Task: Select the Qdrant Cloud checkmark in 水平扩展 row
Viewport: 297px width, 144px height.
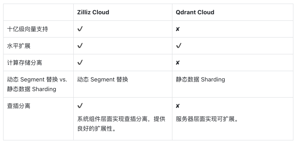Action: click(x=179, y=46)
